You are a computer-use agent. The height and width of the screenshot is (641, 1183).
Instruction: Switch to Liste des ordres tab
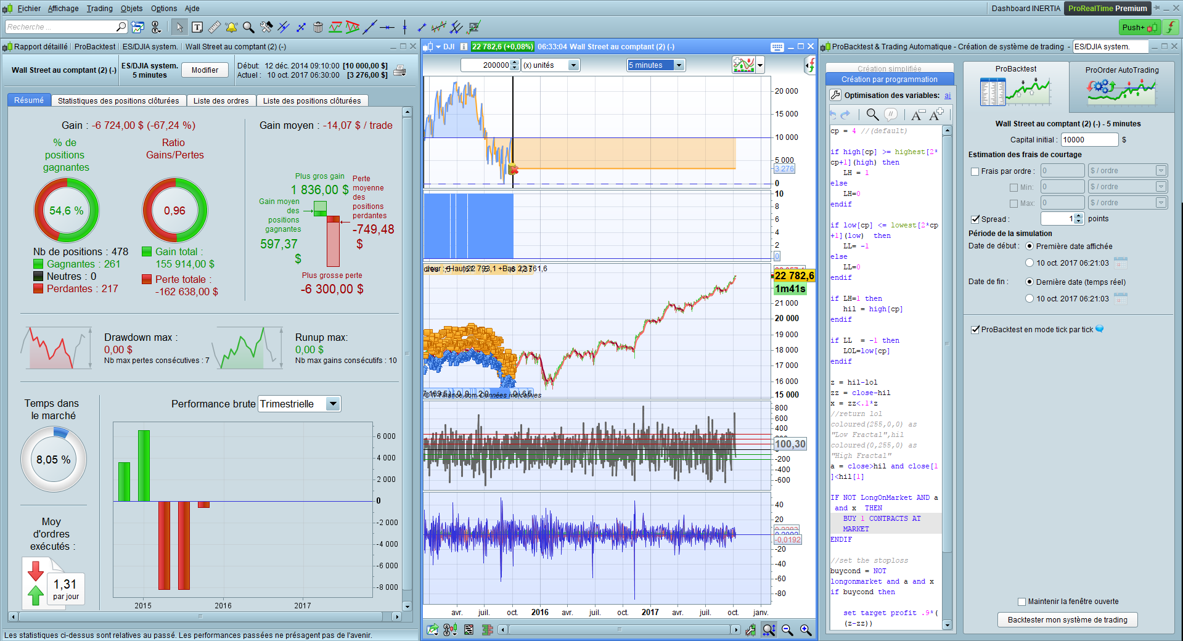coord(221,100)
